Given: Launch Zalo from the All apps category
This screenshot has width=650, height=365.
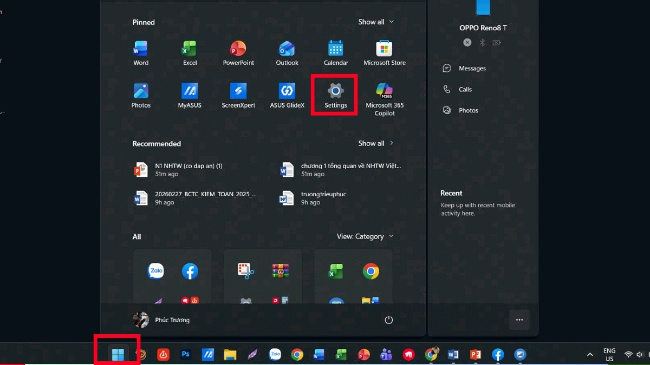Looking at the screenshot, I should (x=155, y=271).
